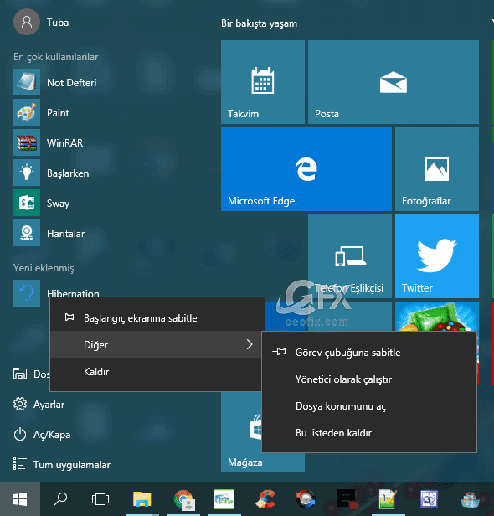
Task: Open the Fotoğraflar photos tile
Action: click(437, 169)
